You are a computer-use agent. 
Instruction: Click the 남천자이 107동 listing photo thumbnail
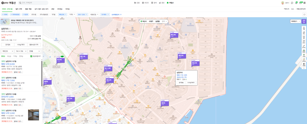pos(33,115)
